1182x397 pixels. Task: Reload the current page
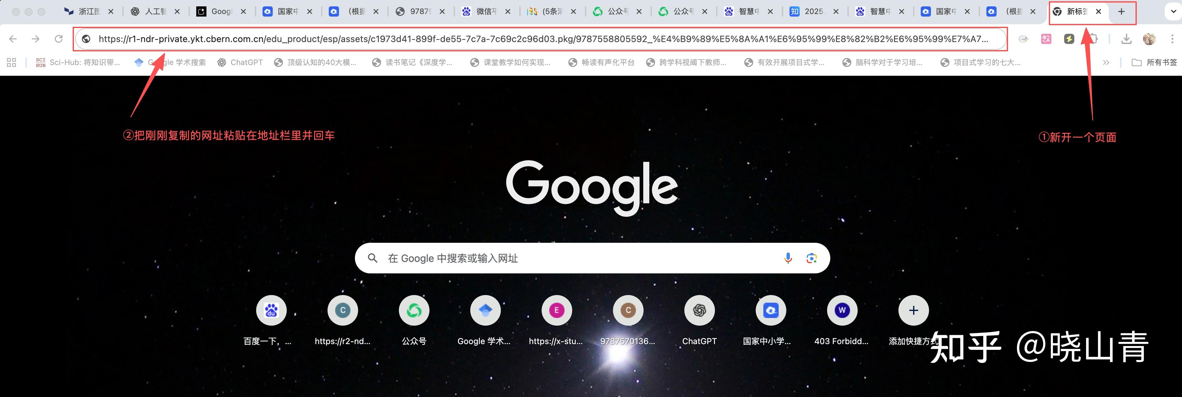point(58,39)
